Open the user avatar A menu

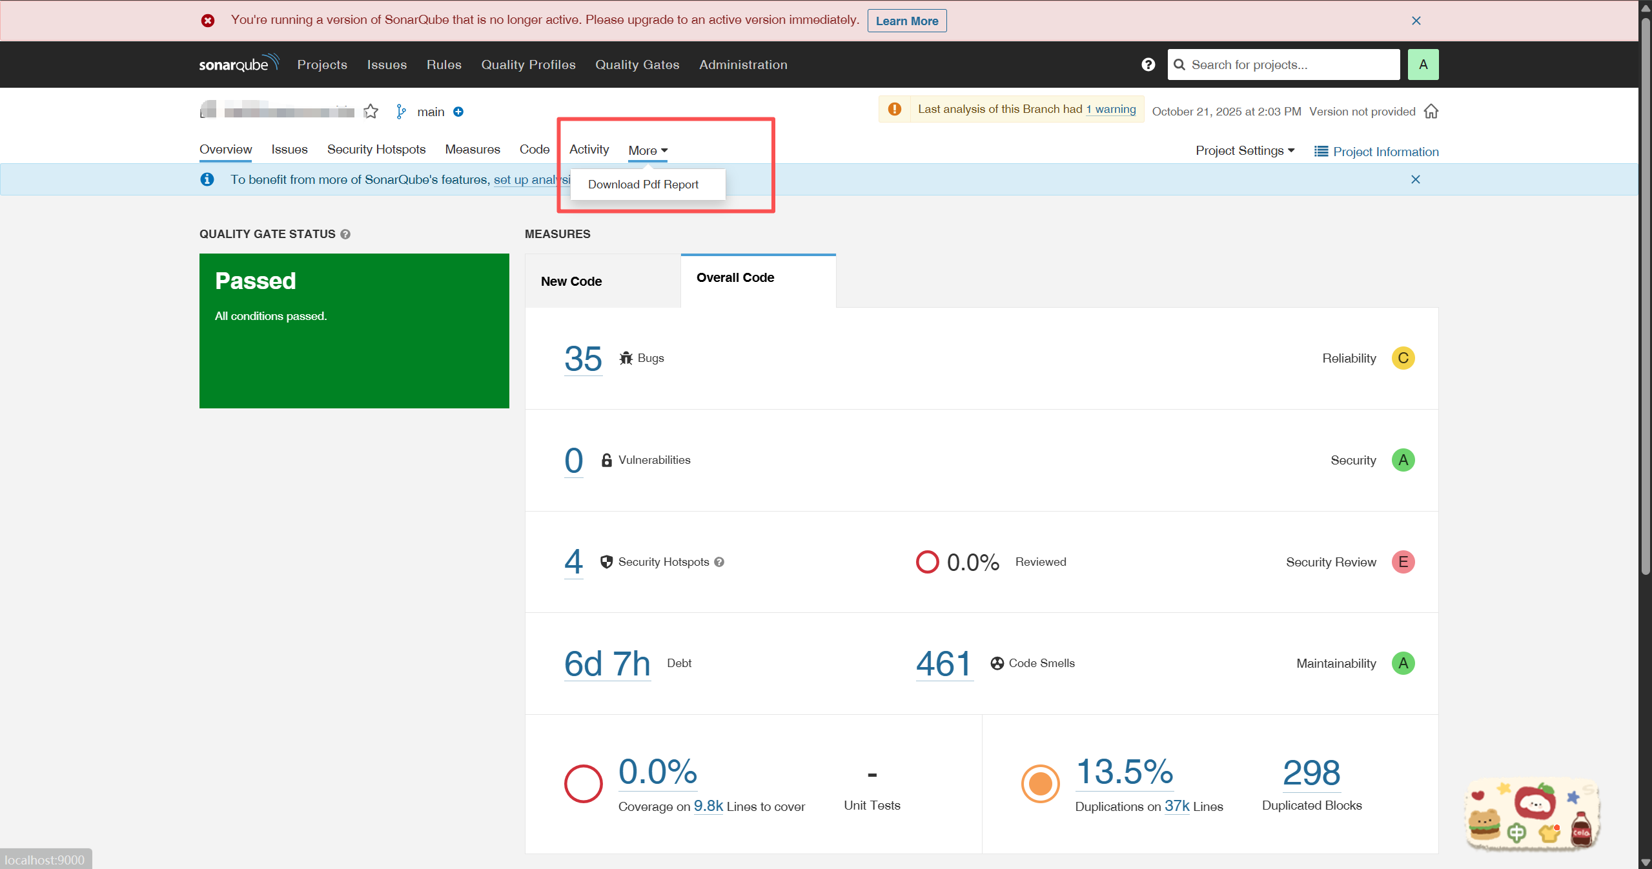tap(1423, 65)
